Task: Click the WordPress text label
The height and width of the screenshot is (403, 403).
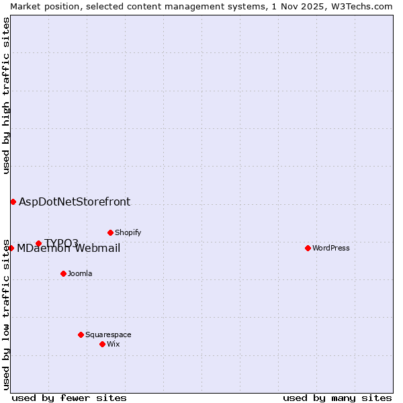Action: (x=330, y=248)
